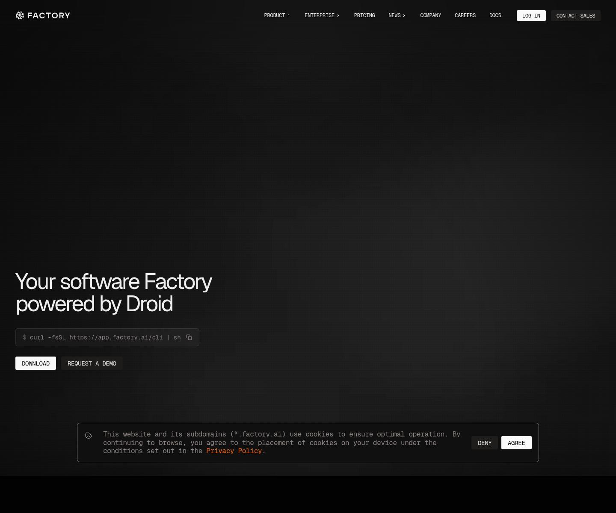This screenshot has width=616, height=513.
Task: Click the Factory logo icon
Action: 20,15
